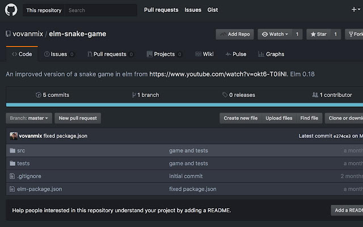The image size is (363, 227).
Task: Click the tests folder icon
Action: tap(12, 163)
